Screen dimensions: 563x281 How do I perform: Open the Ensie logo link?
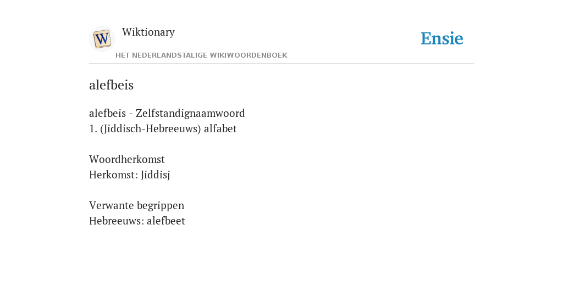(442, 38)
